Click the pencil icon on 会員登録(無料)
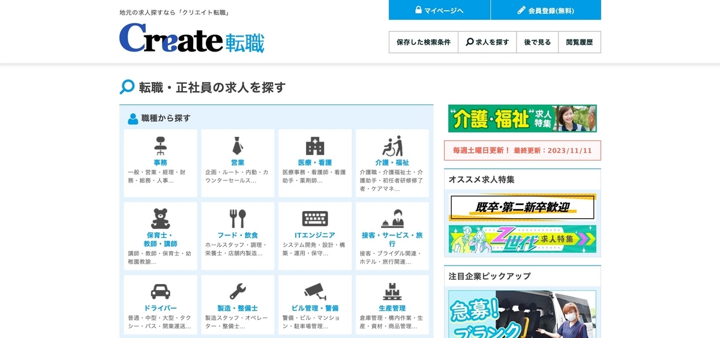The image size is (720, 338). click(521, 10)
